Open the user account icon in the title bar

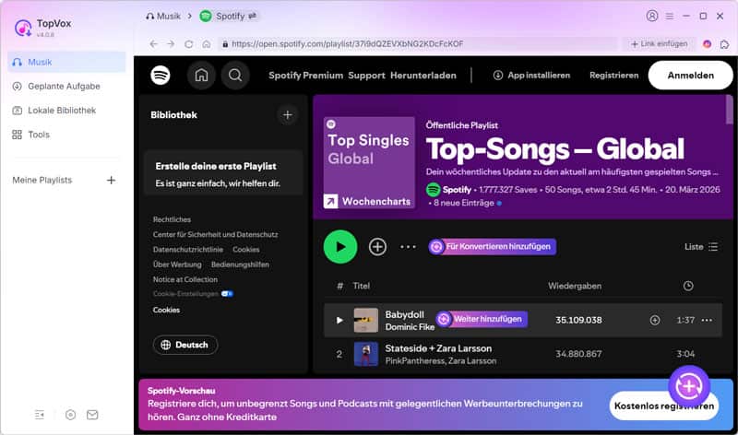[x=653, y=16]
